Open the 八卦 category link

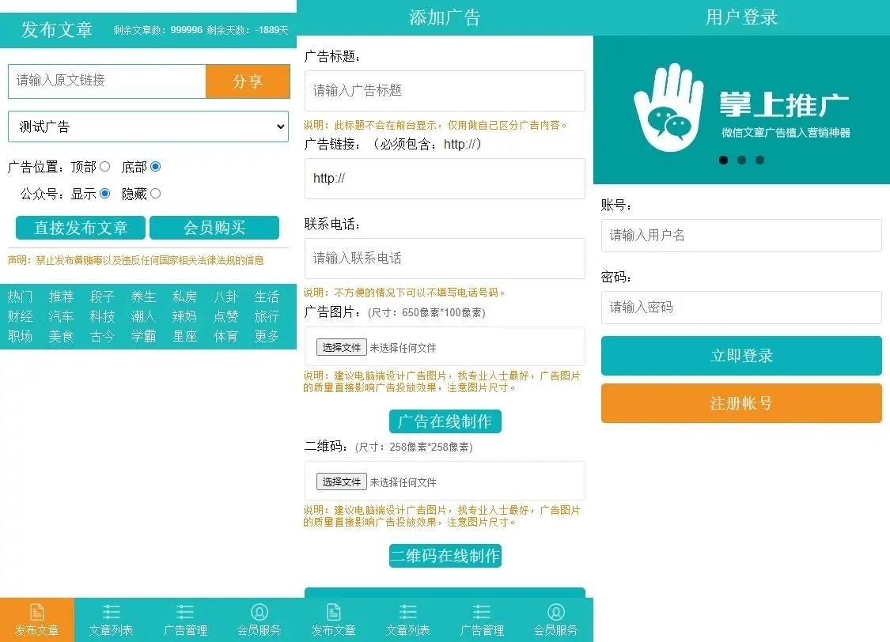coord(225,296)
